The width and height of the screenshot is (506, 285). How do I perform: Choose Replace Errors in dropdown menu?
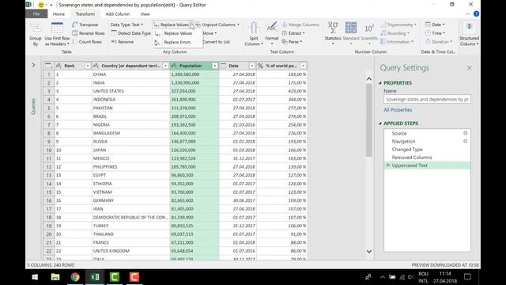(177, 42)
